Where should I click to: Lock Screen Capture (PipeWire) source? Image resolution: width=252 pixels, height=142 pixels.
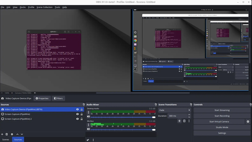click(82, 114)
